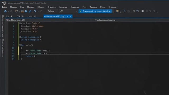Open the Проект menu
169x95 pixels.
click(31, 7)
